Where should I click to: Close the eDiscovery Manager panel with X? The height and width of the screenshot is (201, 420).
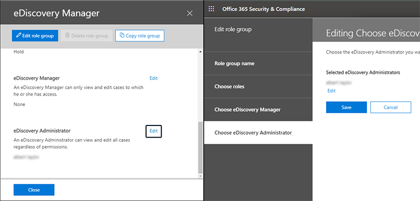coord(190,13)
